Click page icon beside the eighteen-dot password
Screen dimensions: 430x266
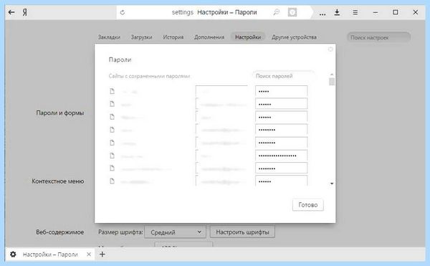(112, 156)
